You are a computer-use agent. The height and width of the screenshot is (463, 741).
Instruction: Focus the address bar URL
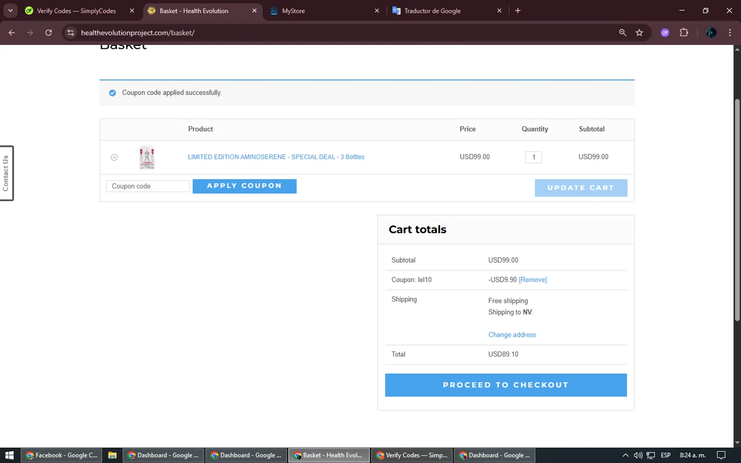tap(138, 33)
